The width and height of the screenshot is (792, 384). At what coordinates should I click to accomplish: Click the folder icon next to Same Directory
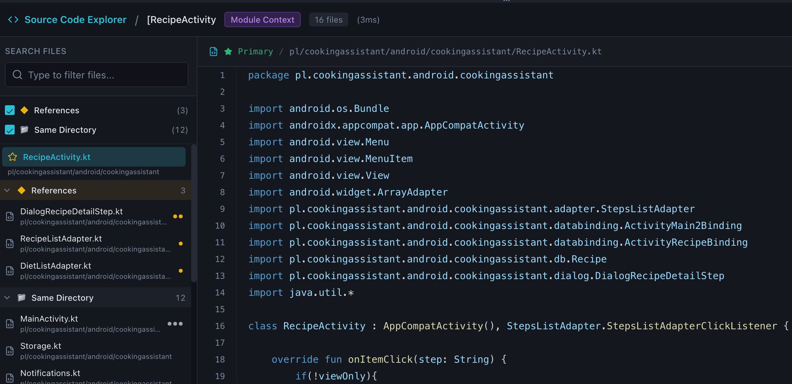click(x=24, y=130)
